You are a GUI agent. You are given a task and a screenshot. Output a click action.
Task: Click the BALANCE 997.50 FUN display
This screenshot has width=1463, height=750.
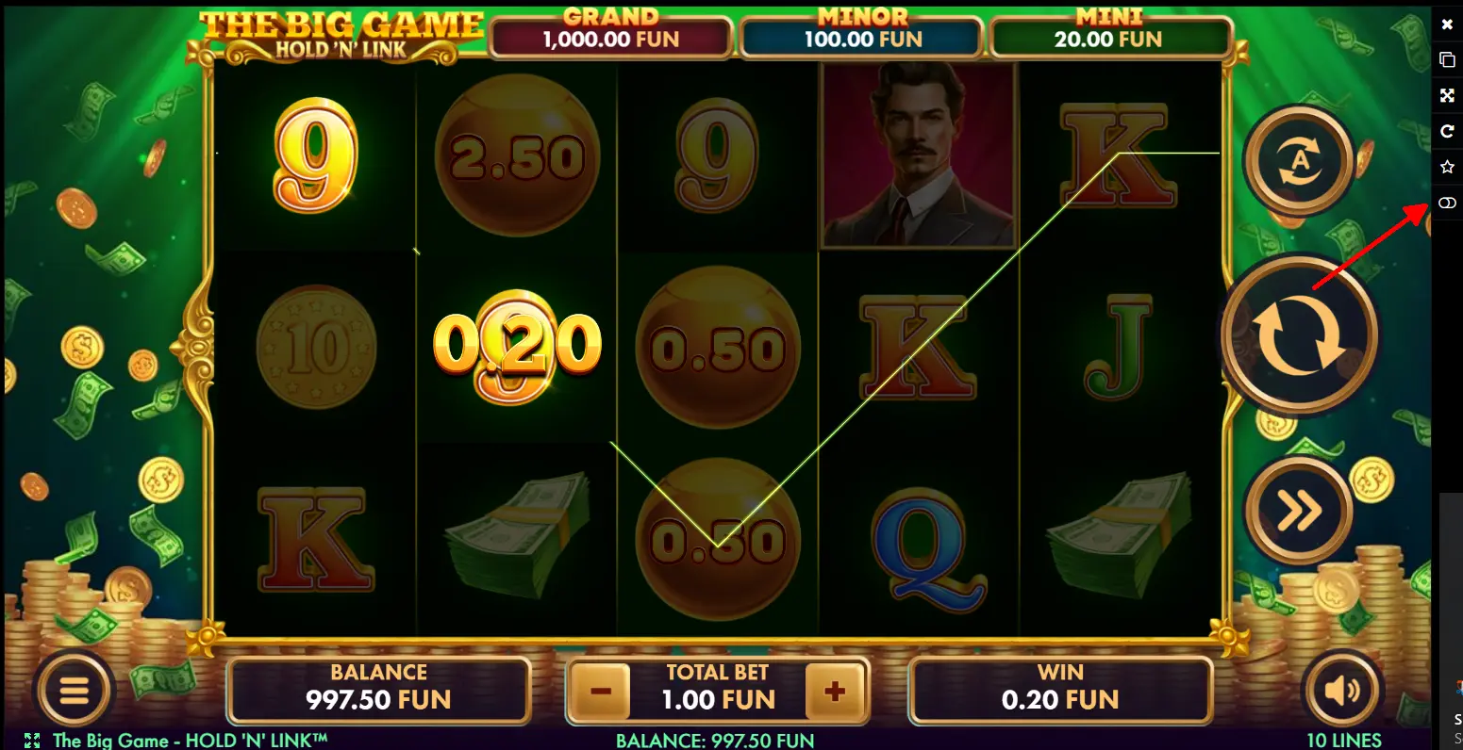point(379,691)
